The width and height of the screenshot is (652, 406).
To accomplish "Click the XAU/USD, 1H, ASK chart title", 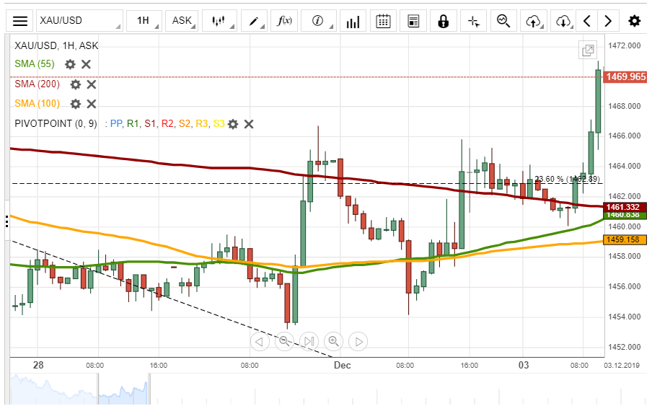I will [56, 45].
